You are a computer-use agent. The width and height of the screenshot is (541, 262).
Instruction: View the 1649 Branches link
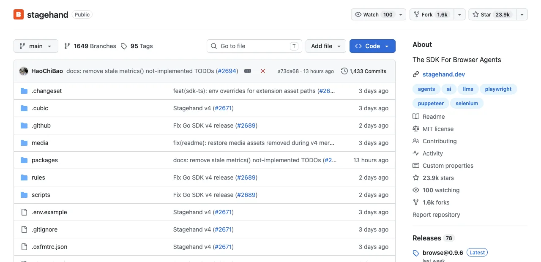tap(90, 46)
